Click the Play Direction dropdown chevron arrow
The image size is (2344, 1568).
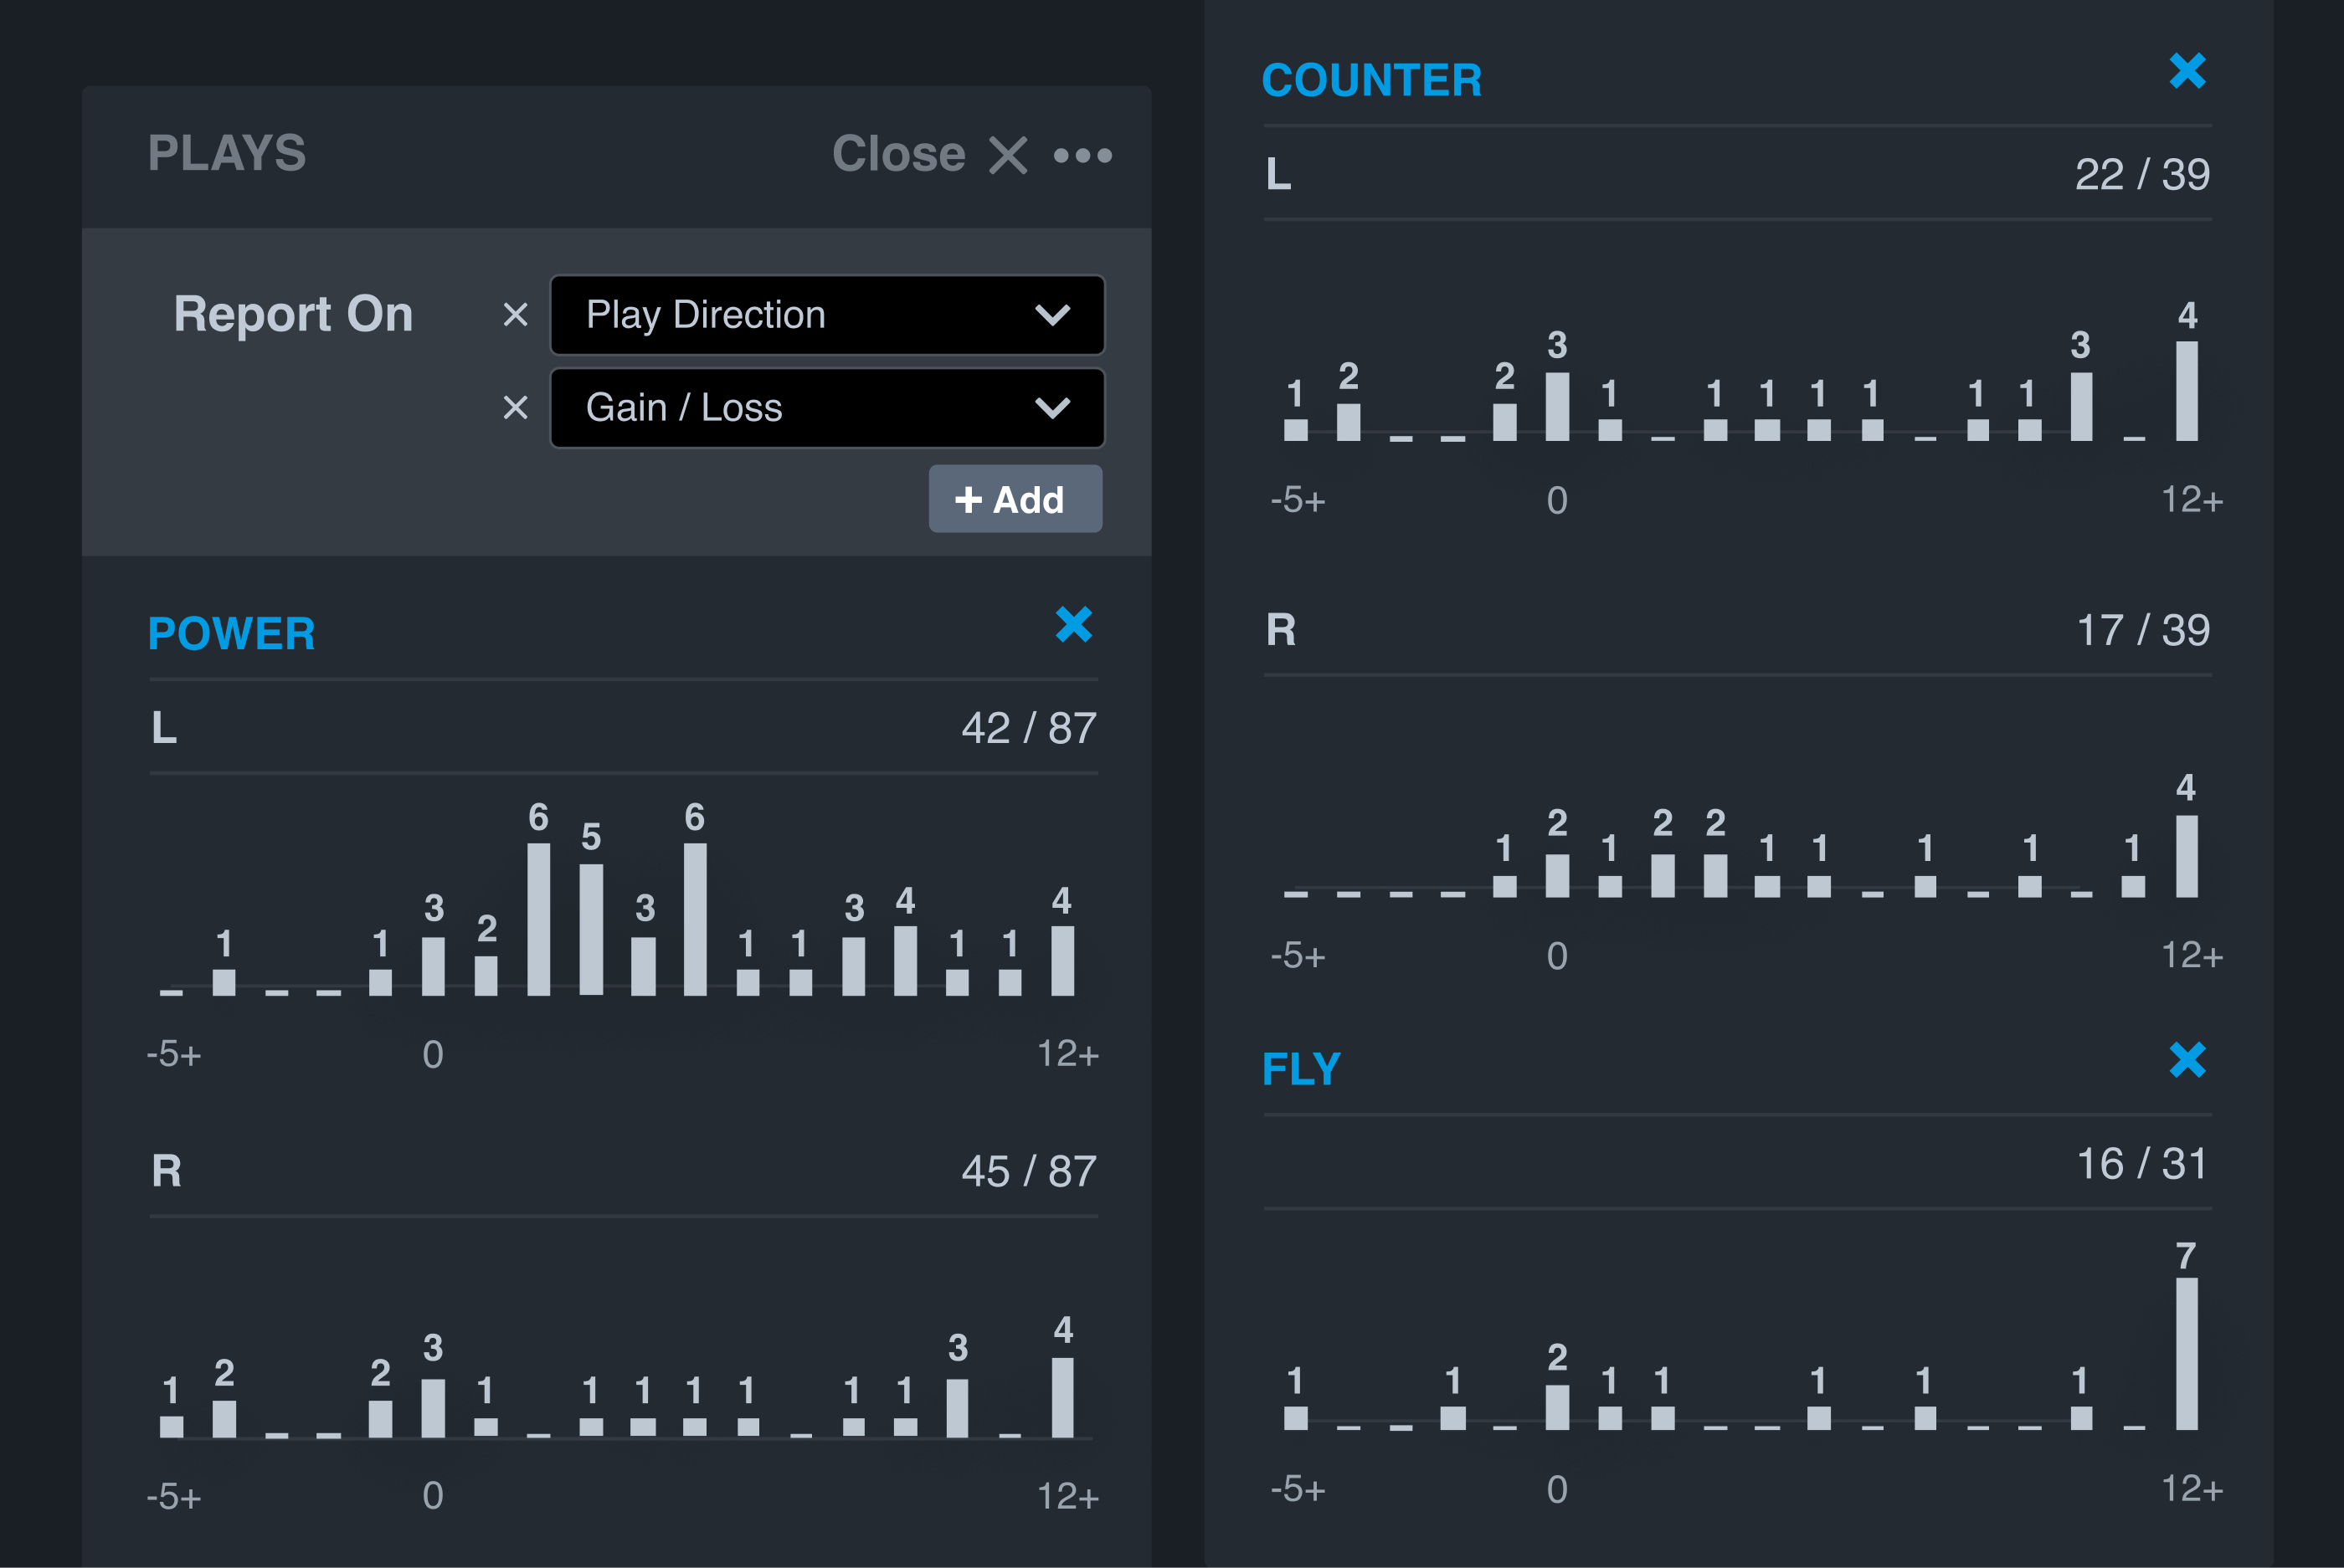click(x=1052, y=315)
